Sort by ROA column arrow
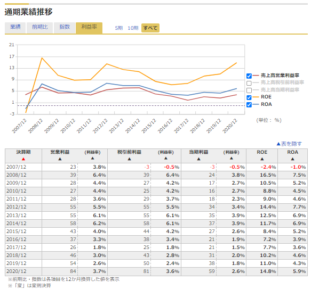 [x=292, y=159]
